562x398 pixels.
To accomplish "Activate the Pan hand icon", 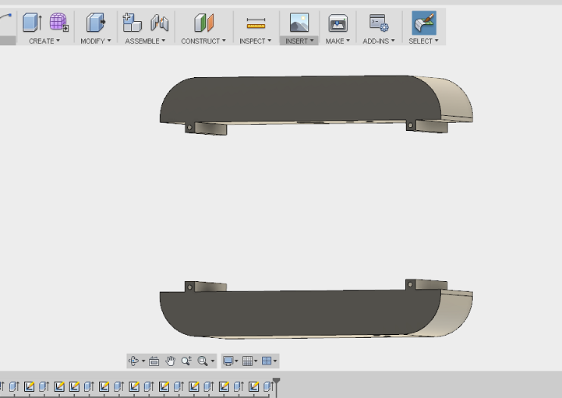I will (x=170, y=361).
